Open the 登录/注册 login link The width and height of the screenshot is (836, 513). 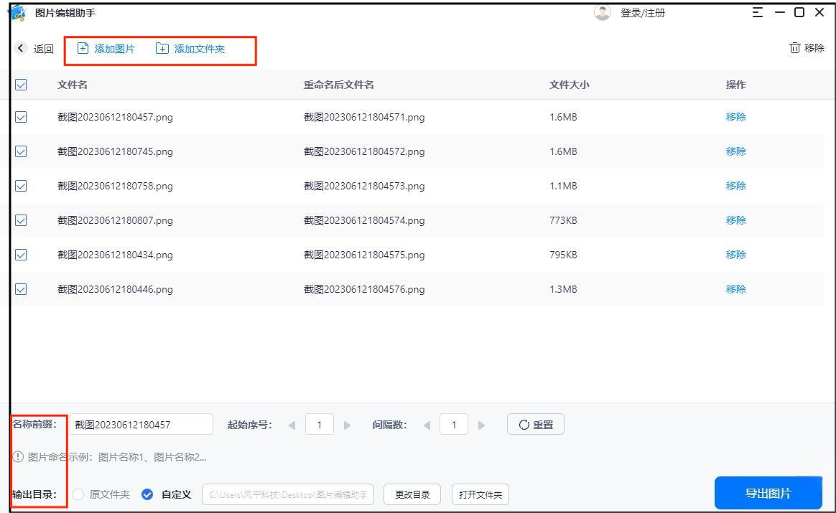click(644, 12)
